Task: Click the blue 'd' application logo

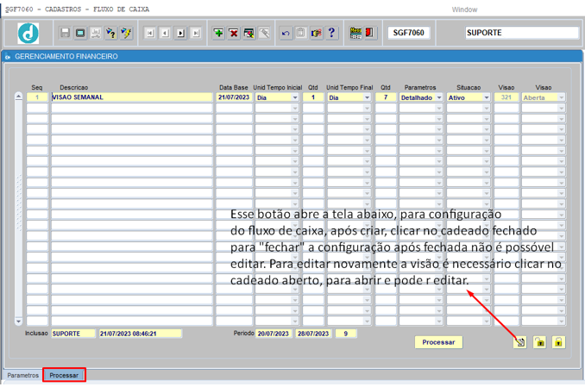Action: tap(28, 33)
